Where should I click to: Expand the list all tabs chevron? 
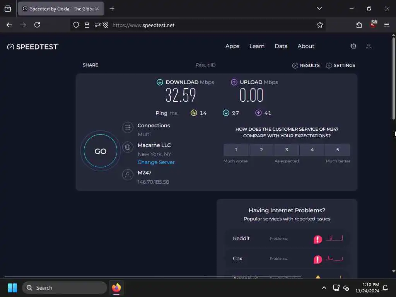[x=319, y=9]
